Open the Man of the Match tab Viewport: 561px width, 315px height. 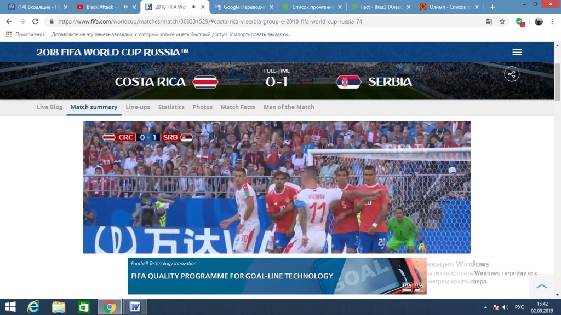(289, 107)
